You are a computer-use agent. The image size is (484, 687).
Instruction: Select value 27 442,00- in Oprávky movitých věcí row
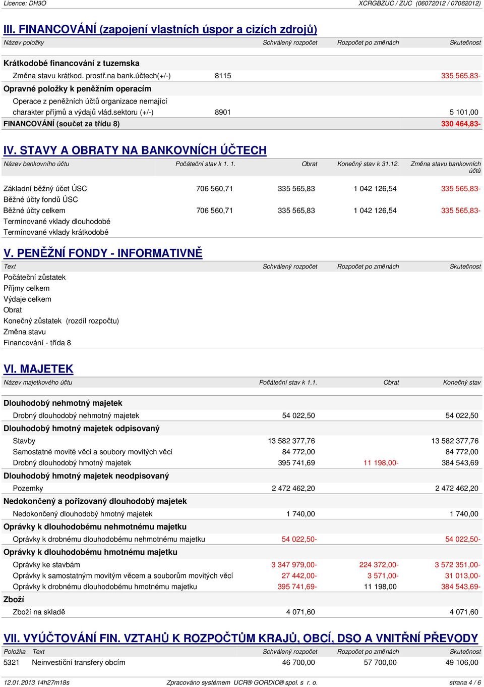tap(299, 575)
